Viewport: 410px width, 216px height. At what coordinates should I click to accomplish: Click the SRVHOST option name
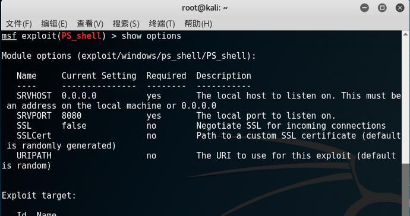[x=34, y=96]
